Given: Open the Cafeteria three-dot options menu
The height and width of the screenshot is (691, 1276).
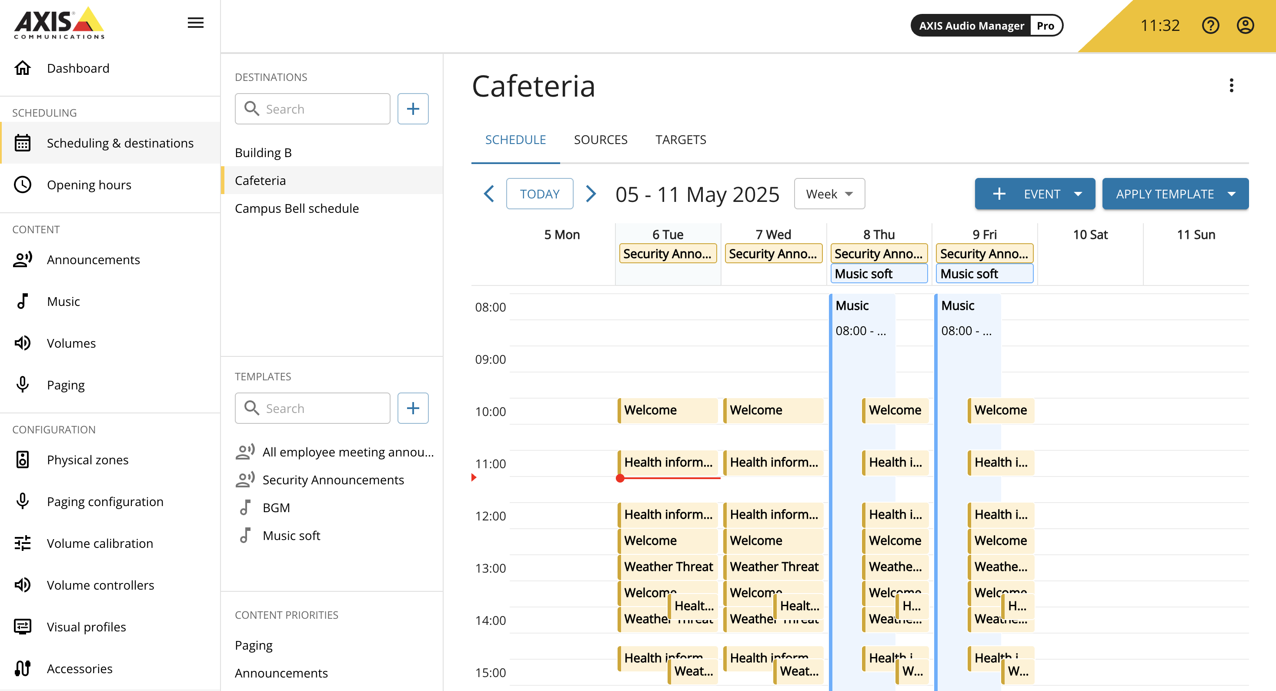Looking at the screenshot, I should pyautogui.click(x=1231, y=85).
